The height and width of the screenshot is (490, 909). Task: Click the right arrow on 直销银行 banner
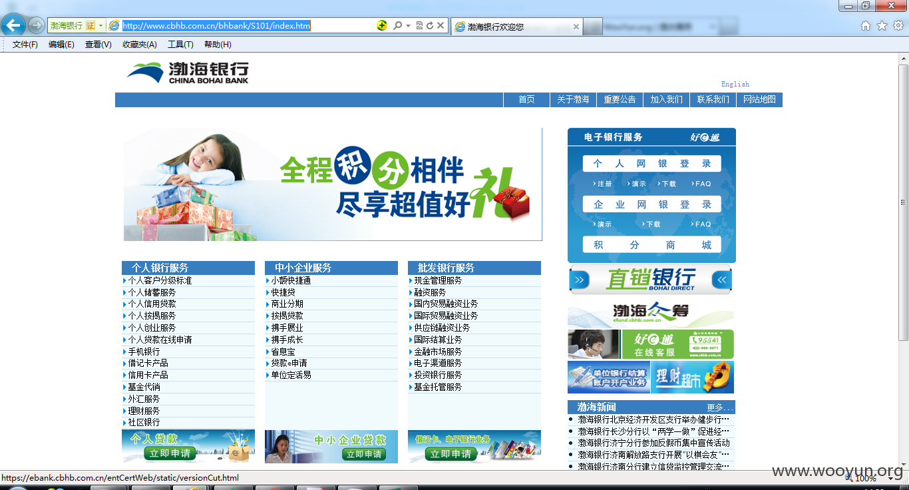click(579, 280)
